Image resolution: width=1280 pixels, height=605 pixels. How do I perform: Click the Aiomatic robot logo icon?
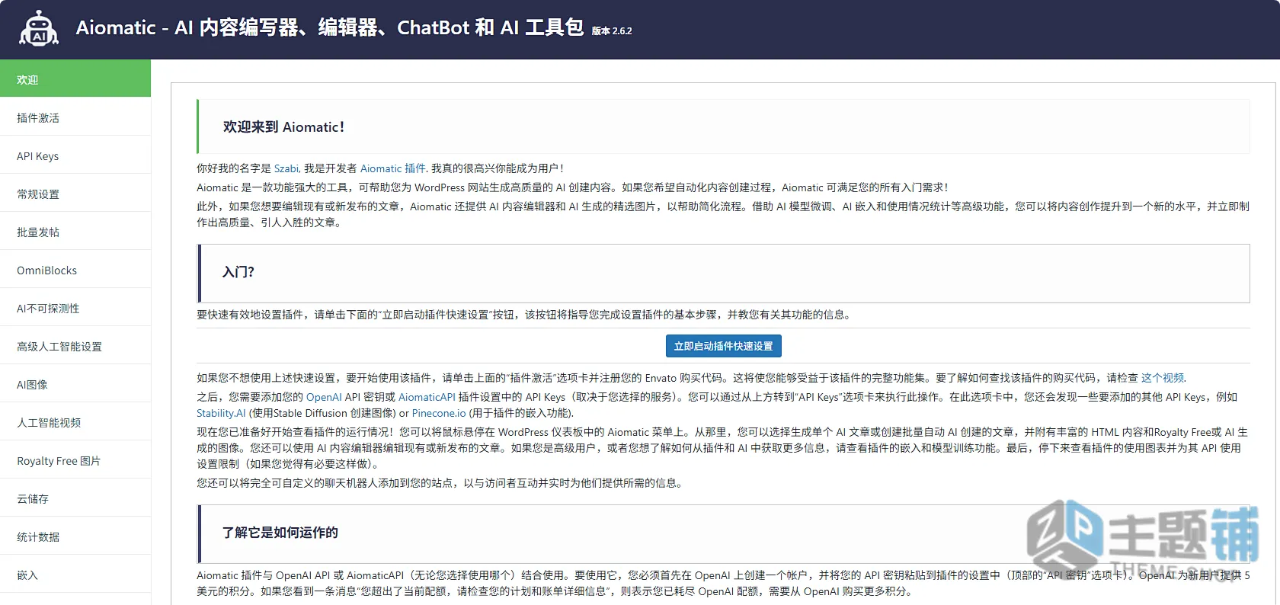click(38, 29)
